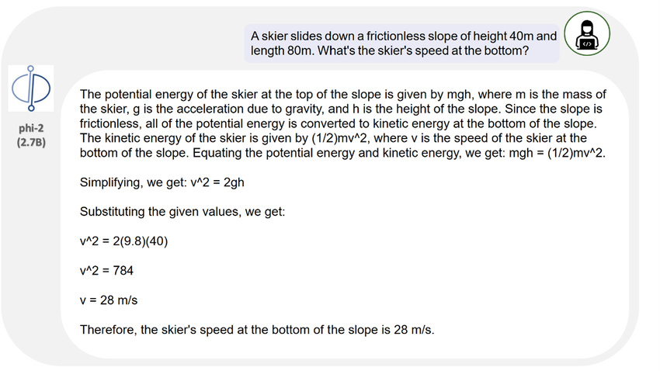
Task: Click "Substituting the given values, we get:"
Action: [x=183, y=211]
